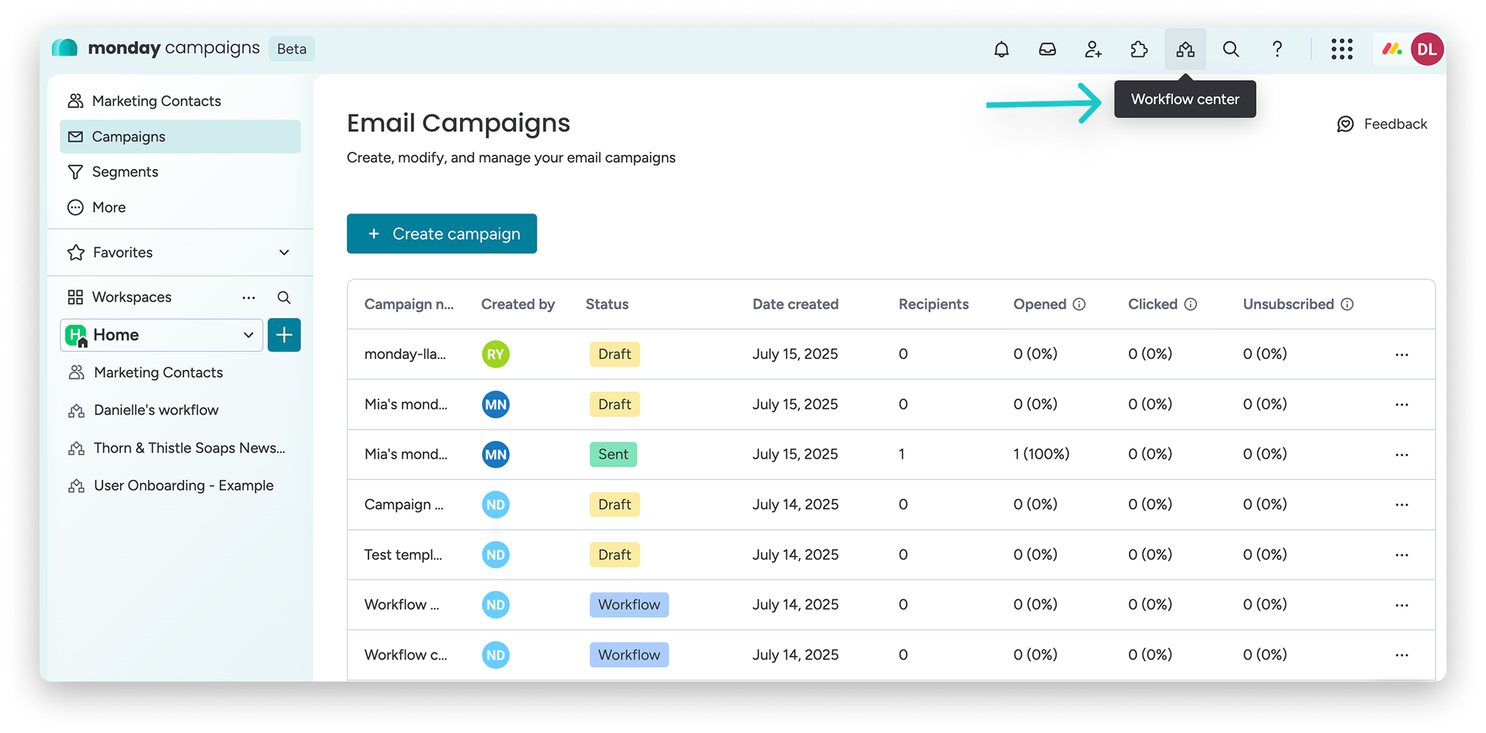
Task: Search within Workspaces
Action: 284,297
